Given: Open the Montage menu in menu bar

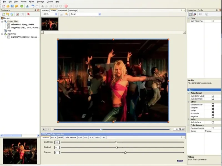Looking at the screenshot, I should pyautogui.click(x=40, y=2).
